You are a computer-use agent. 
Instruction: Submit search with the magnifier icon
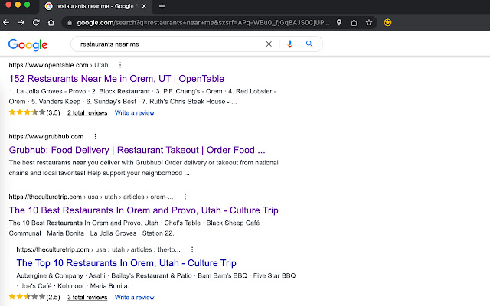coord(309,44)
